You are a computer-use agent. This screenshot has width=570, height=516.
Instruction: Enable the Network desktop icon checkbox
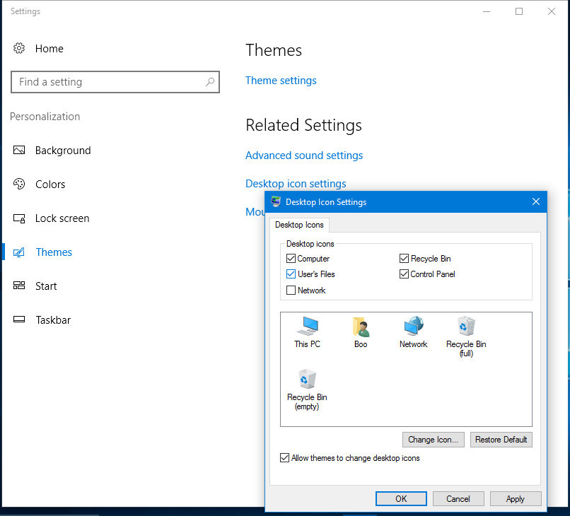pyautogui.click(x=291, y=291)
